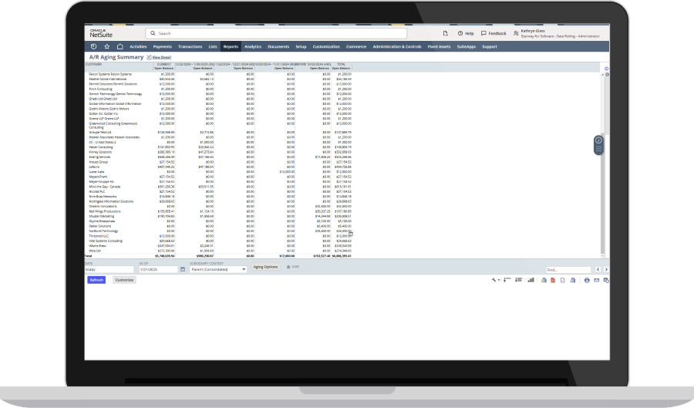
Task: Click the Print icon in footer toolbar
Action: [587, 280]
